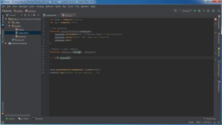Click the Run with Coverage icon

click(x=204, y=11)
